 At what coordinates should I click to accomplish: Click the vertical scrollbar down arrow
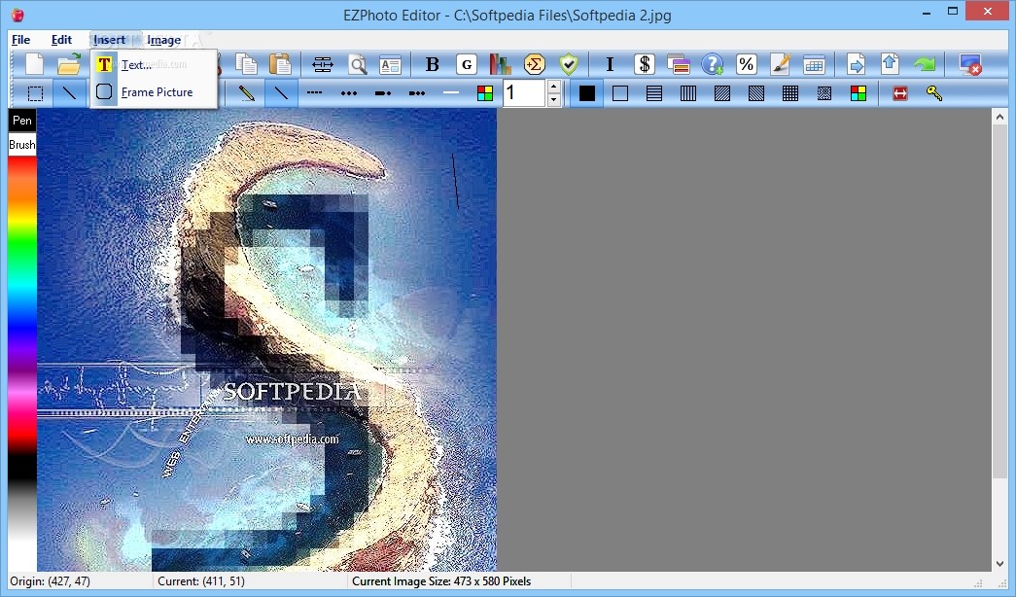click(x=999, y=563)
